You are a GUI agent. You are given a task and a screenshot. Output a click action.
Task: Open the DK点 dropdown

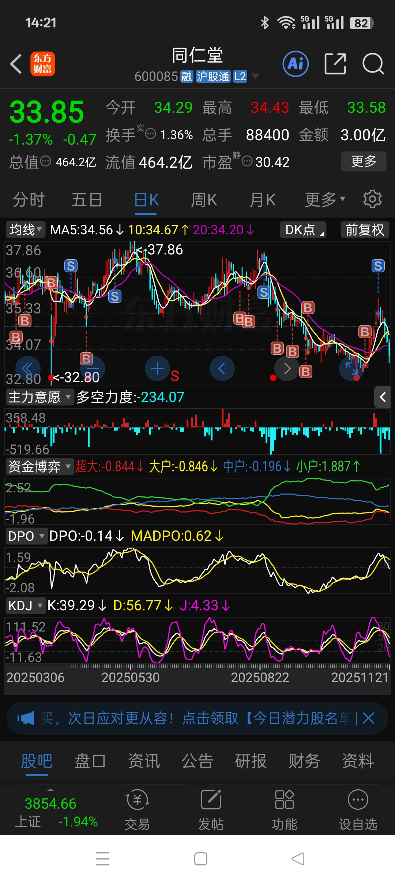tap(303, 230)
